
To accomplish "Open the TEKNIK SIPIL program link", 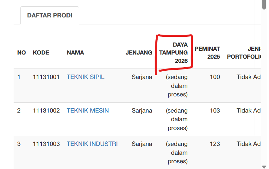I will pos(85,77).
